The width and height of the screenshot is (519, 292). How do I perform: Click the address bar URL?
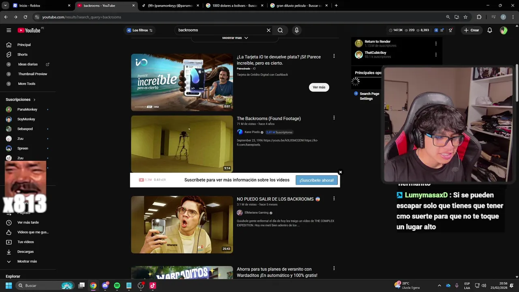tap(81, 17)
